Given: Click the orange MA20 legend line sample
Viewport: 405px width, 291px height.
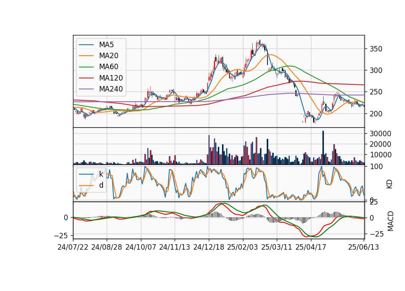Looking at the screenshot, I should click(x=86, y=56).
